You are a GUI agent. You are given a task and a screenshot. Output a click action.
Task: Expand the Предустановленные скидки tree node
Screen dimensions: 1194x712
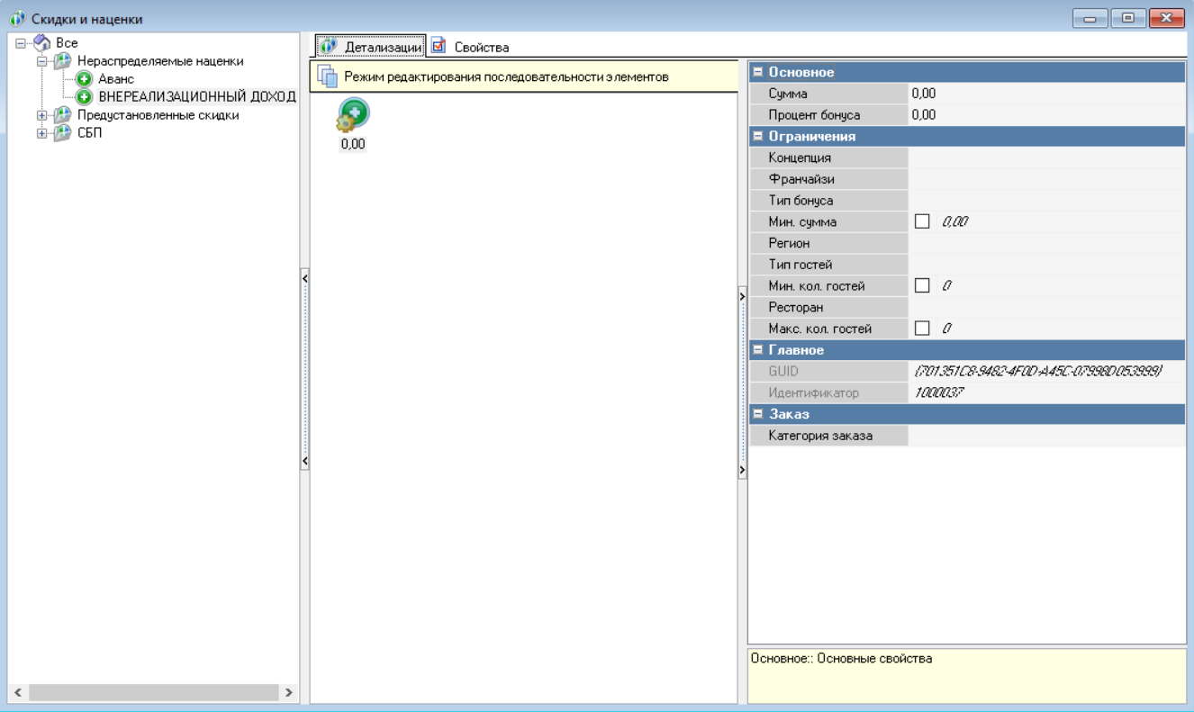coord(41,115)
